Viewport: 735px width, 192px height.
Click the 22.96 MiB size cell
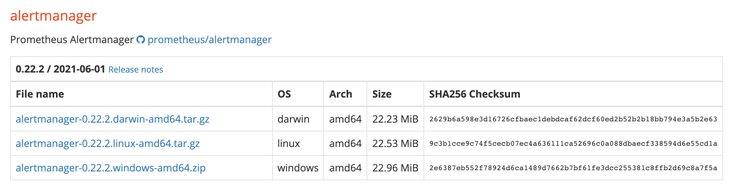coord(396,168)
